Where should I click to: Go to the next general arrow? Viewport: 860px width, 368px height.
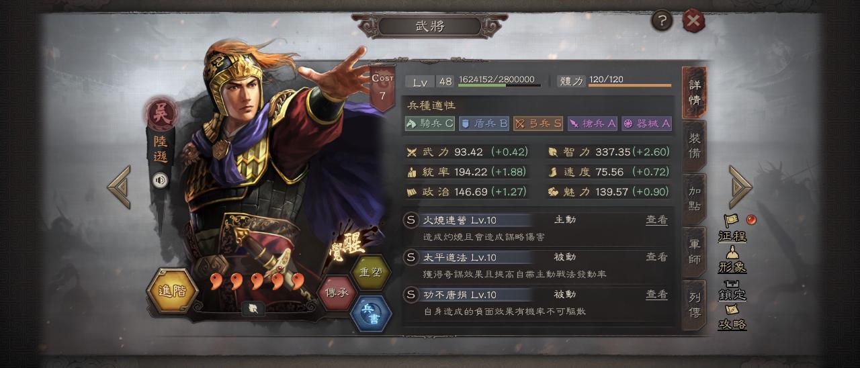coord(740,186)
